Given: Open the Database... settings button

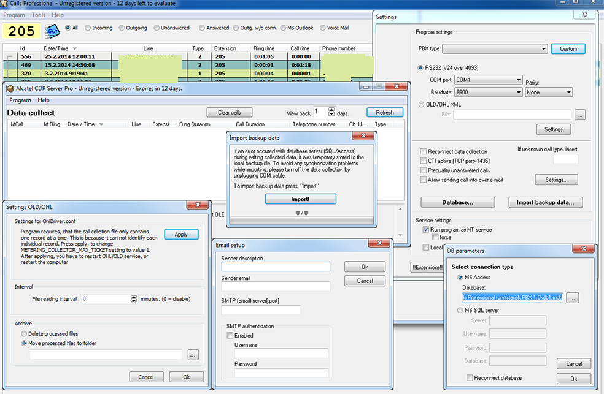Looking at the screenshot, I should 458,202.
